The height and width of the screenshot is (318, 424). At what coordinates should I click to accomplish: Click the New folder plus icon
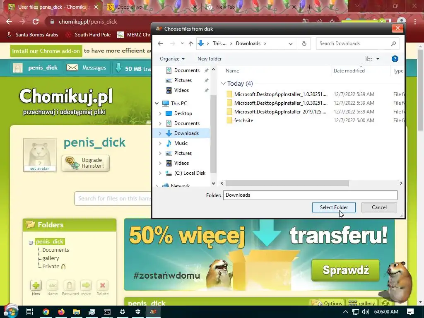pos(36,285)
